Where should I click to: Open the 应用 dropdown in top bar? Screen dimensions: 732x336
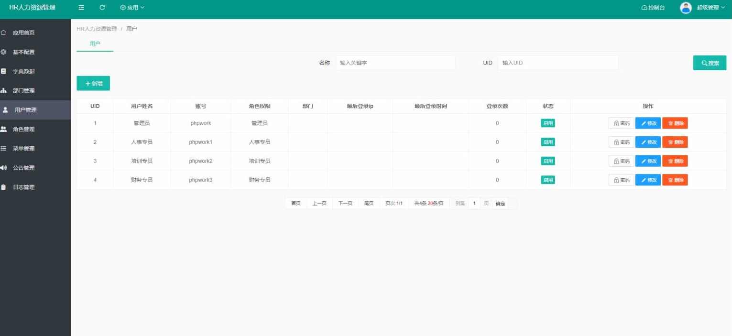132,7
